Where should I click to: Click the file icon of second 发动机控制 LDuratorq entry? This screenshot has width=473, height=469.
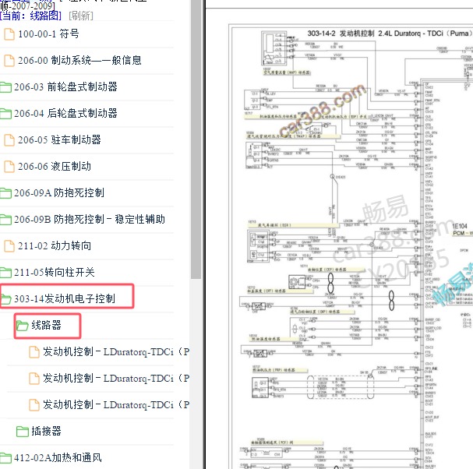point(34,379)
